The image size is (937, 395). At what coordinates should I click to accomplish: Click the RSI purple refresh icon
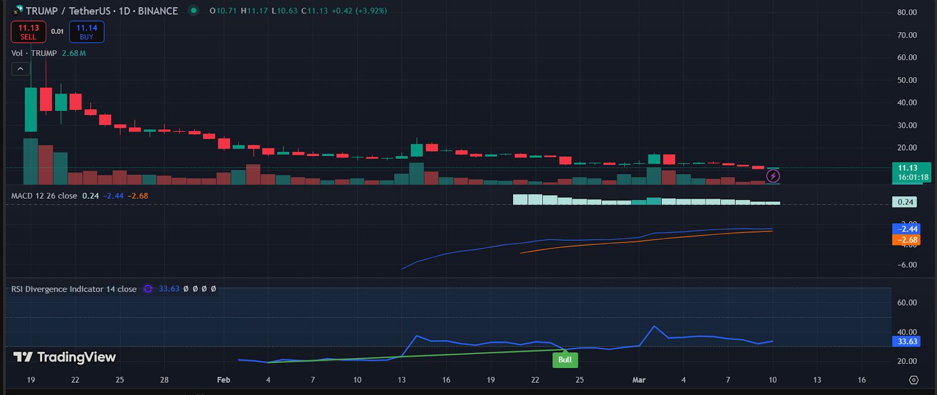pyautogui.click(x=148, y=289)
